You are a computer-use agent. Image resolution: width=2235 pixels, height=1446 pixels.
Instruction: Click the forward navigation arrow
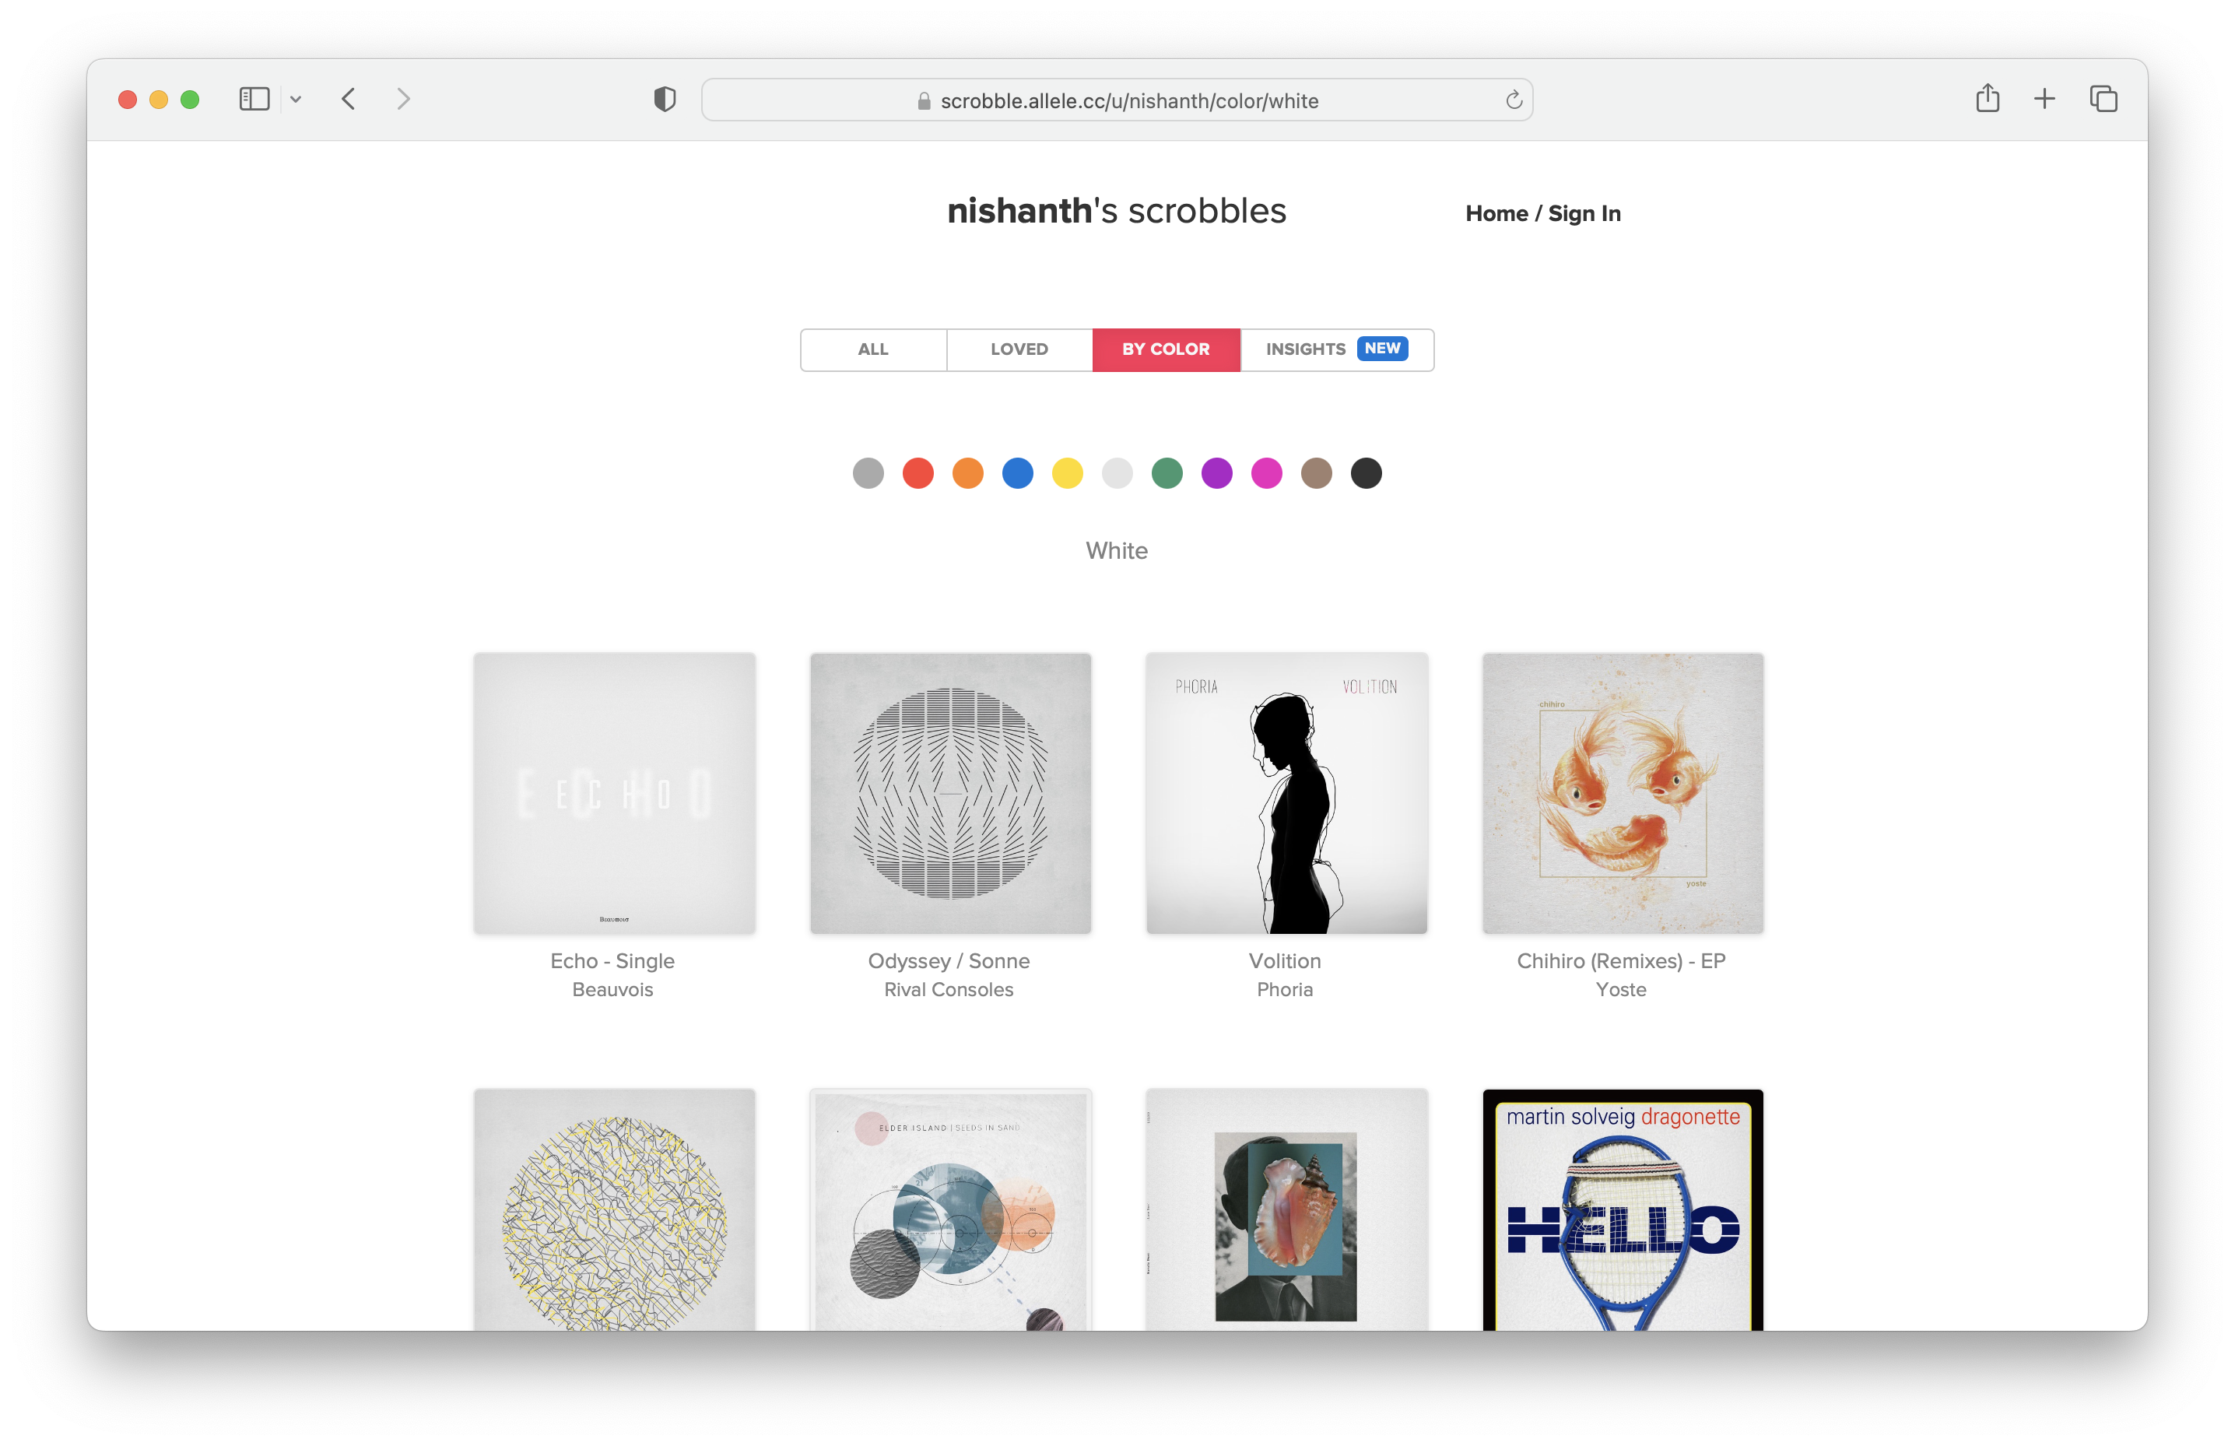(404, 99)
